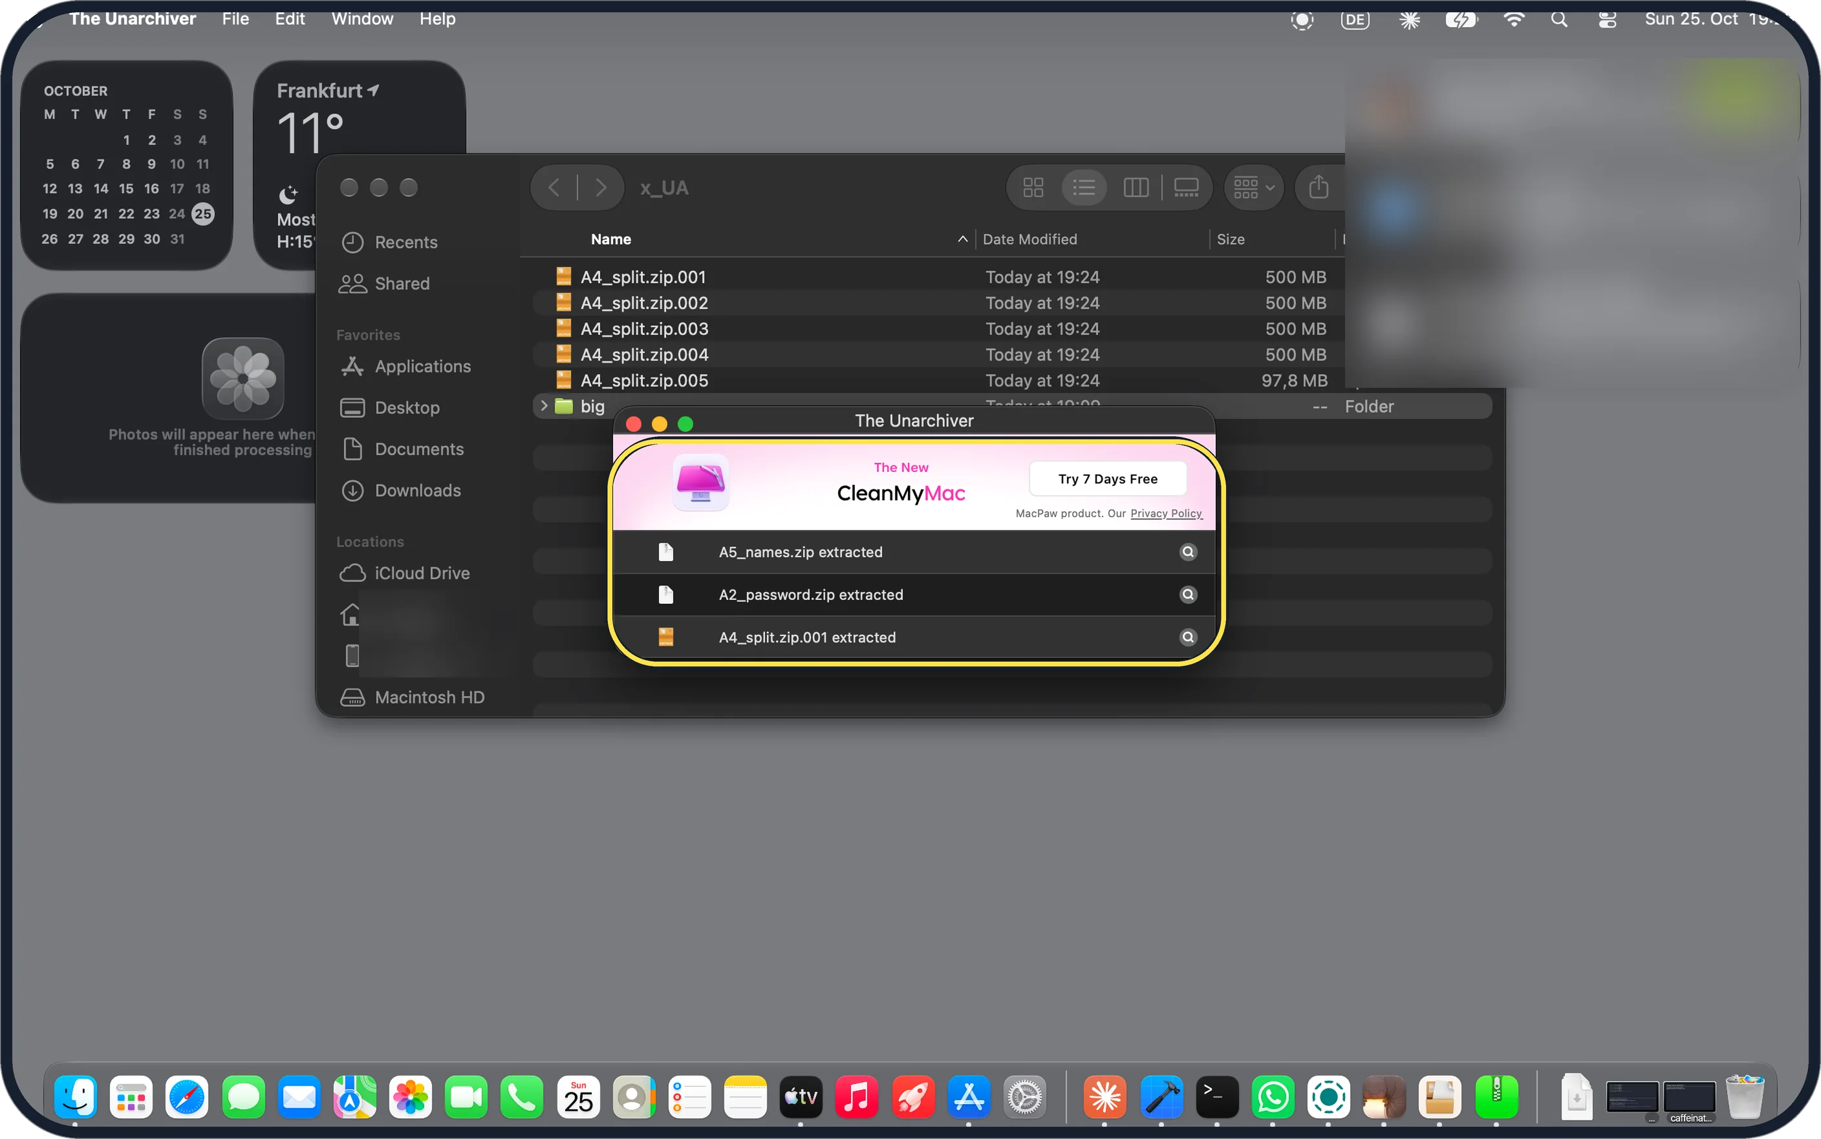The image size is (1821, 1139).
Task: Click the Try 7 Days Free button
Action: click(1107, 479)
